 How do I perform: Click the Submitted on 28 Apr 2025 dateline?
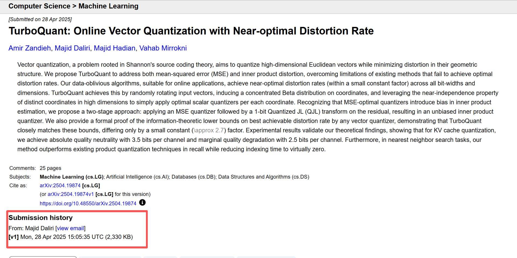point(40,19)
